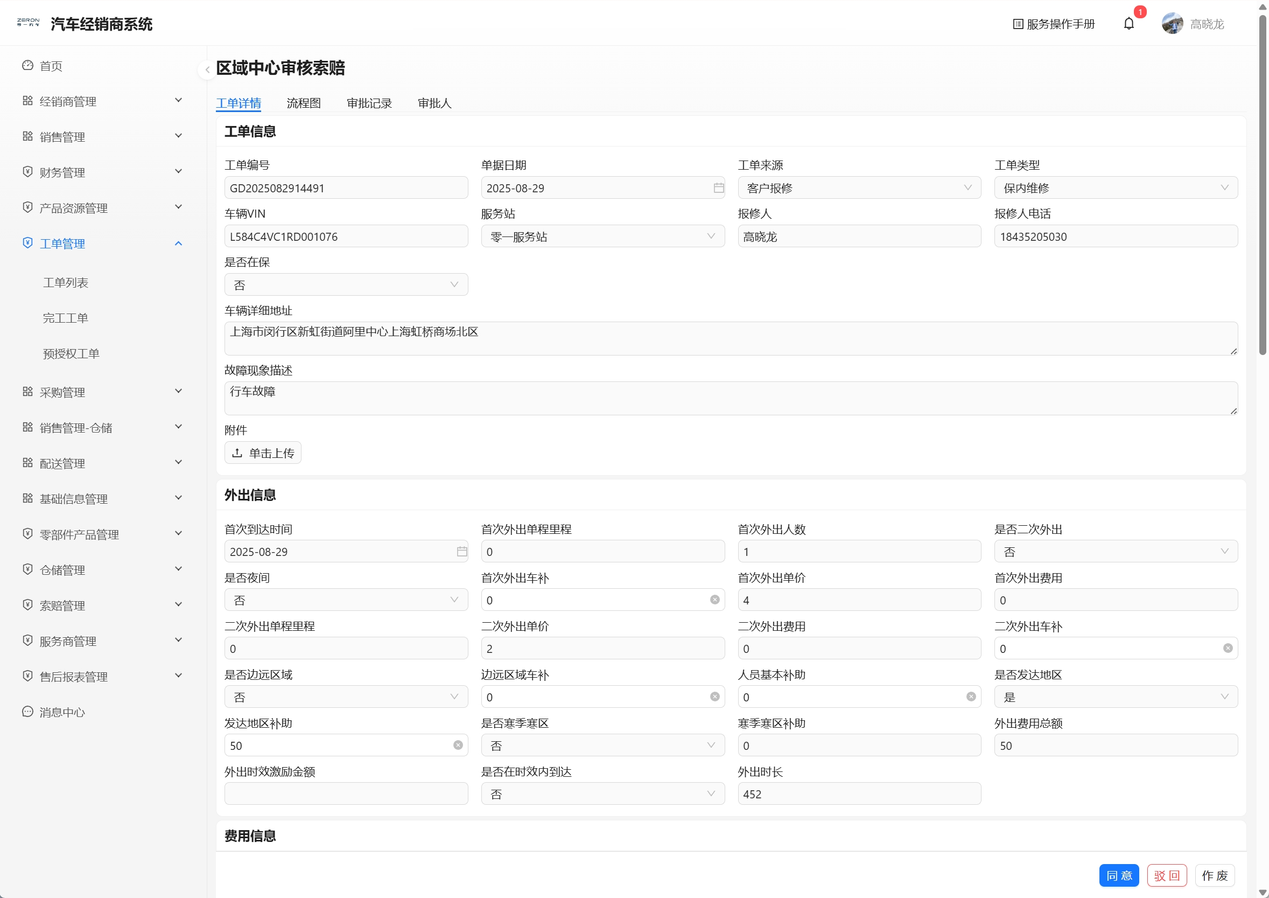Open the 是否发达地区 dropdown
The image size is (1269, 898).
click(1116, 697)
